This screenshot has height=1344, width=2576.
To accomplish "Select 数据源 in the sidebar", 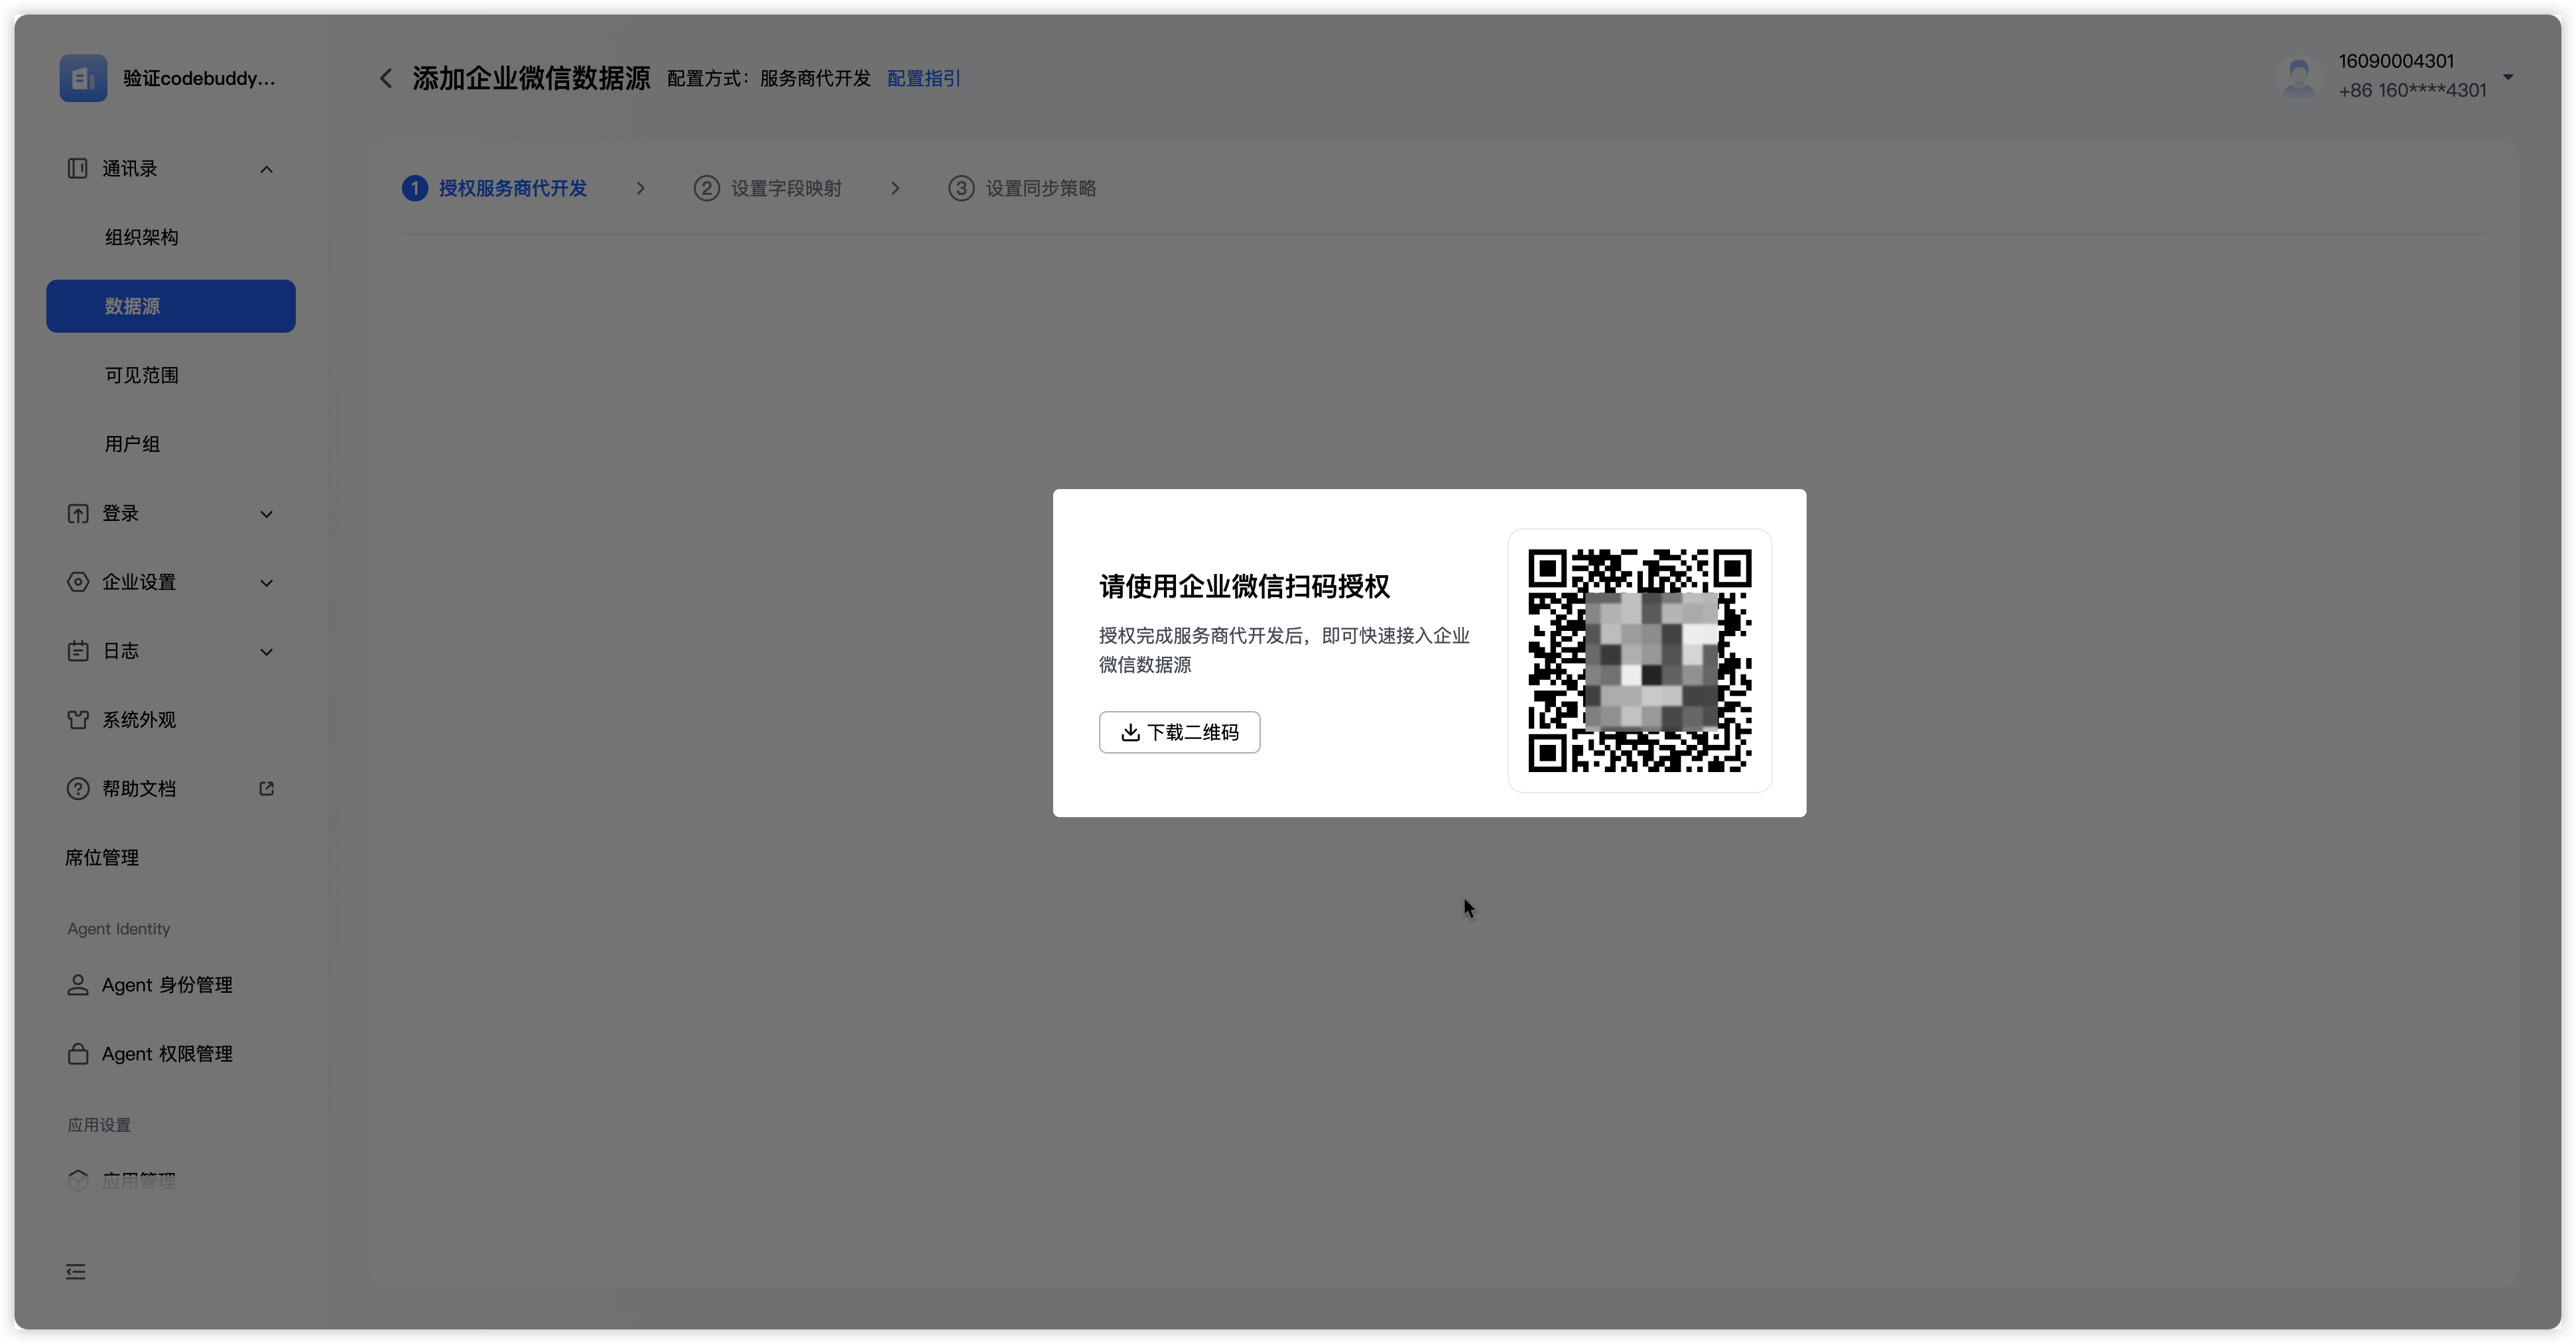I will tap(171, 306).
